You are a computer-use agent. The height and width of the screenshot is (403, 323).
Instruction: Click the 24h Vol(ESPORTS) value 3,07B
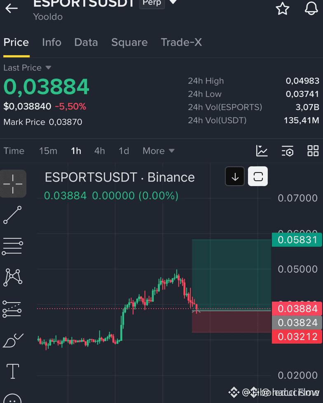click(307, 107)
